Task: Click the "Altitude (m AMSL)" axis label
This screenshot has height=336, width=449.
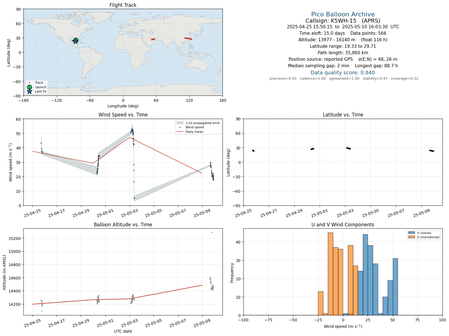Action: (x=5, y=272)
